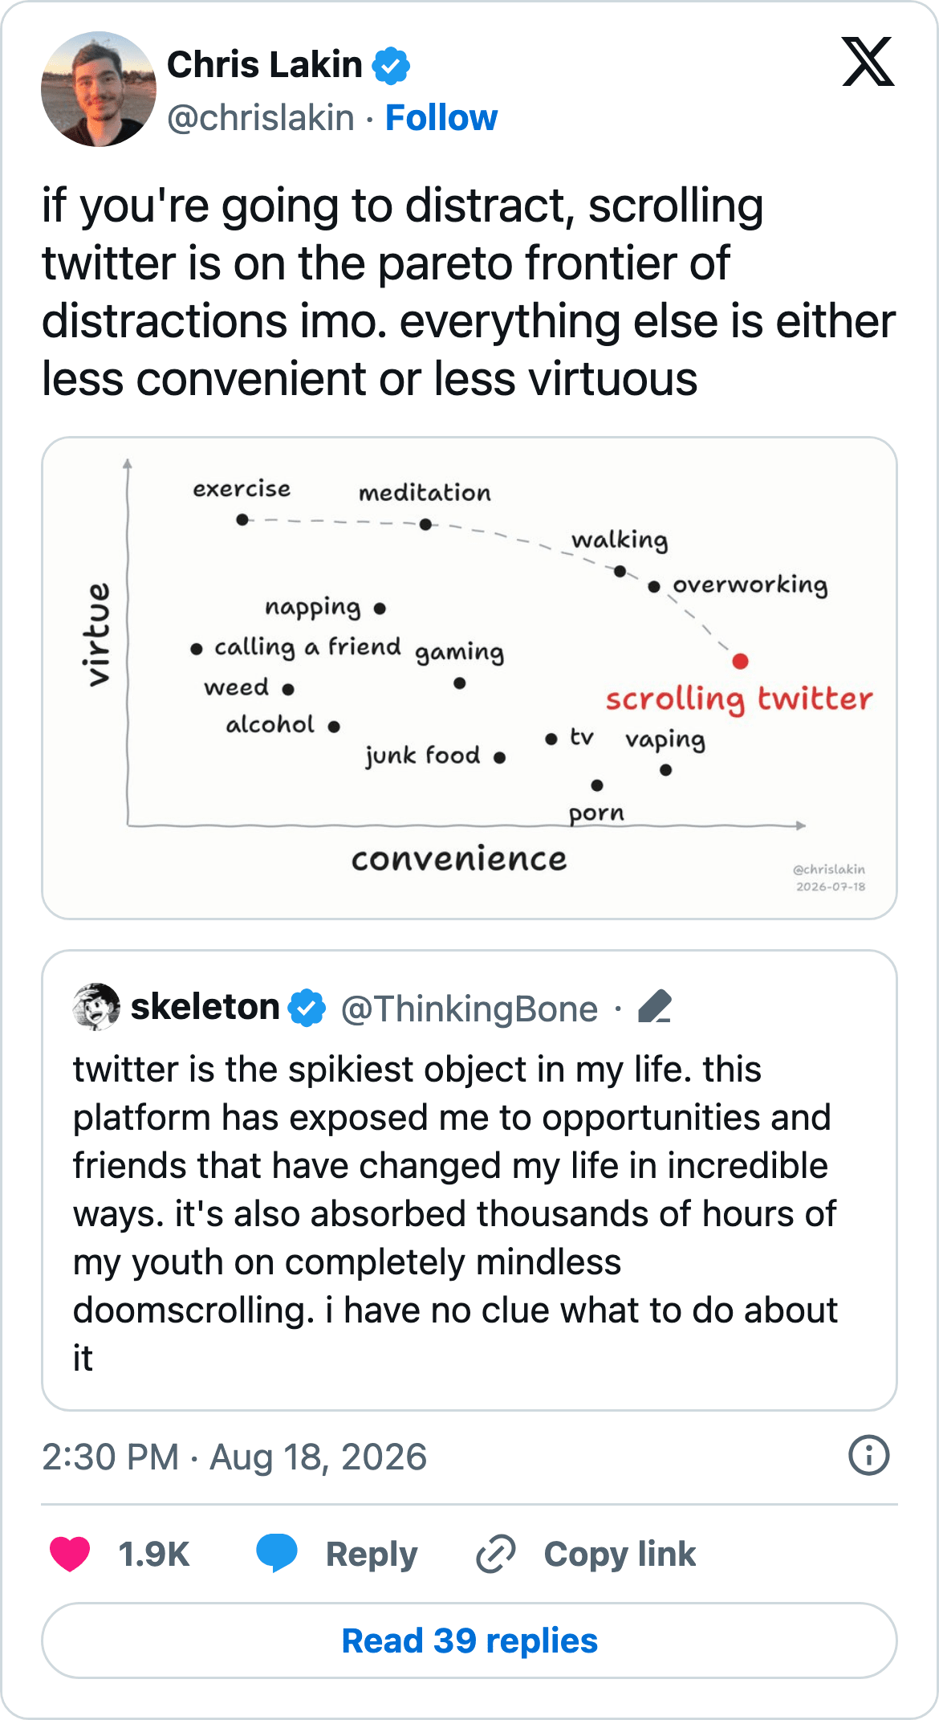Viewport: 939px width, 1720px height.
Task: Click the edited pencil icon beside @ThinkingBone
Action: tap(655, 1007)
